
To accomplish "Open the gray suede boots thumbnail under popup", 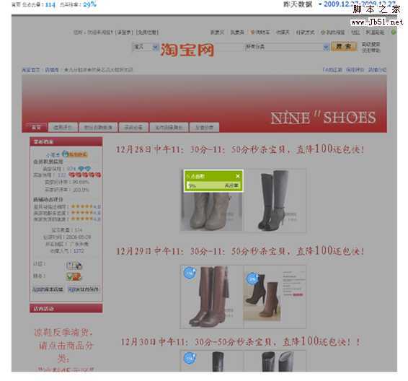I will 211,211.
